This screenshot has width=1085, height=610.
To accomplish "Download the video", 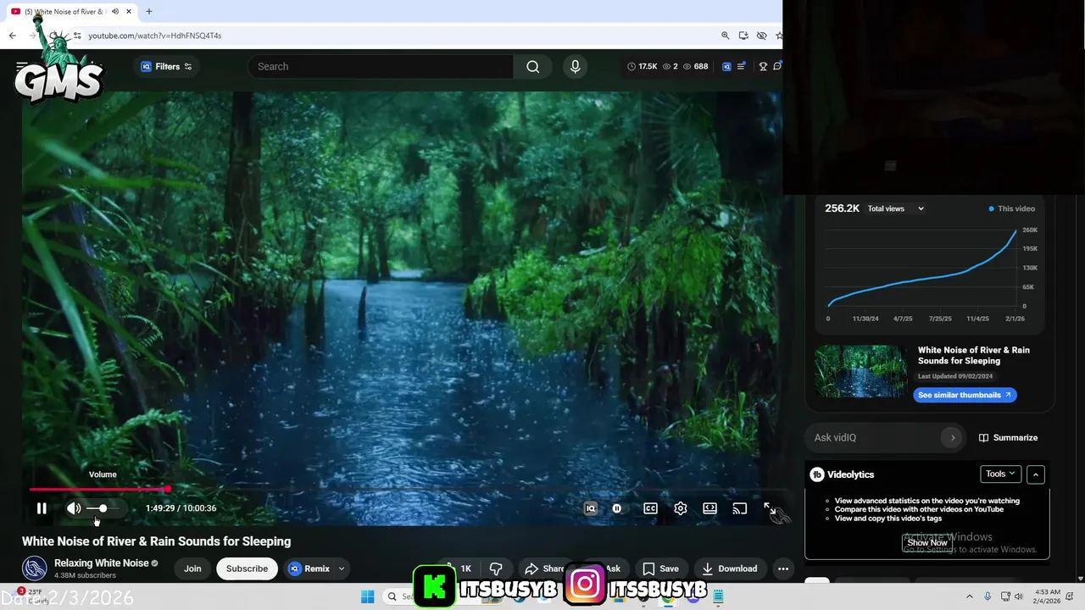I will pos(729,568).
